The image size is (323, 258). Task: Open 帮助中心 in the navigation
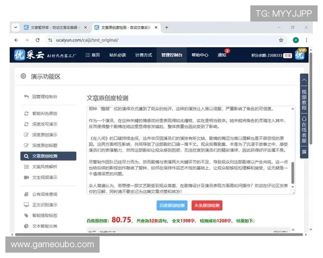click(x=200, y=55)
